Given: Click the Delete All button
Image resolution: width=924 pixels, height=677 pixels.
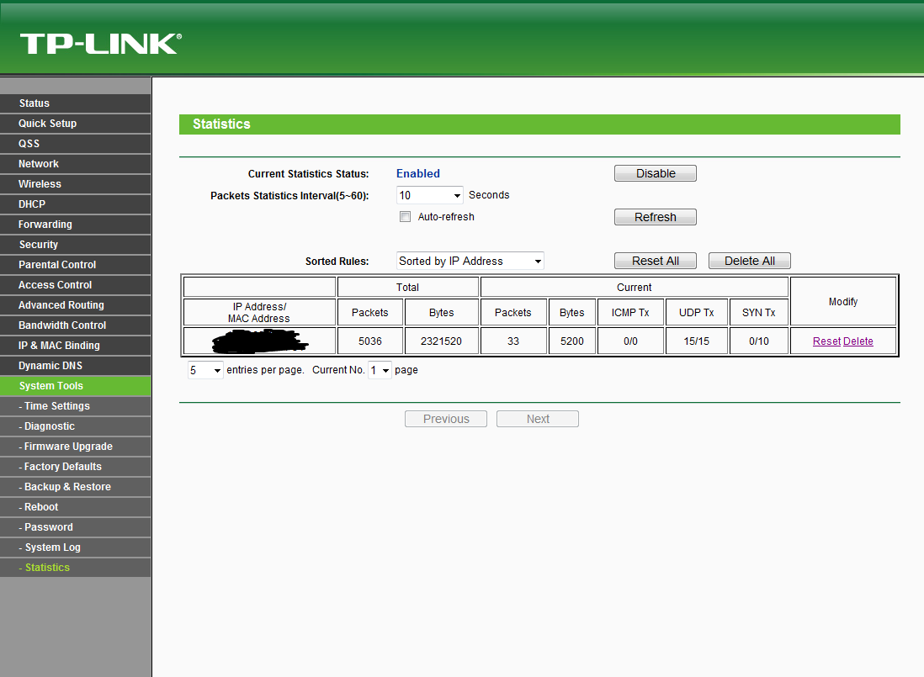Looking at the screenshot, I should click(750, 261).
